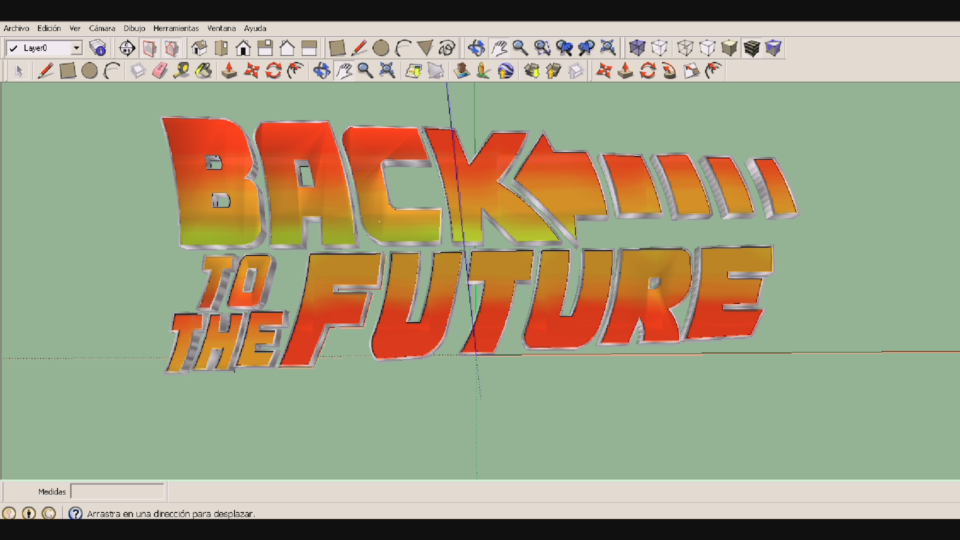
Task: Click the Medidas label
Action: [x=52, y=491]
